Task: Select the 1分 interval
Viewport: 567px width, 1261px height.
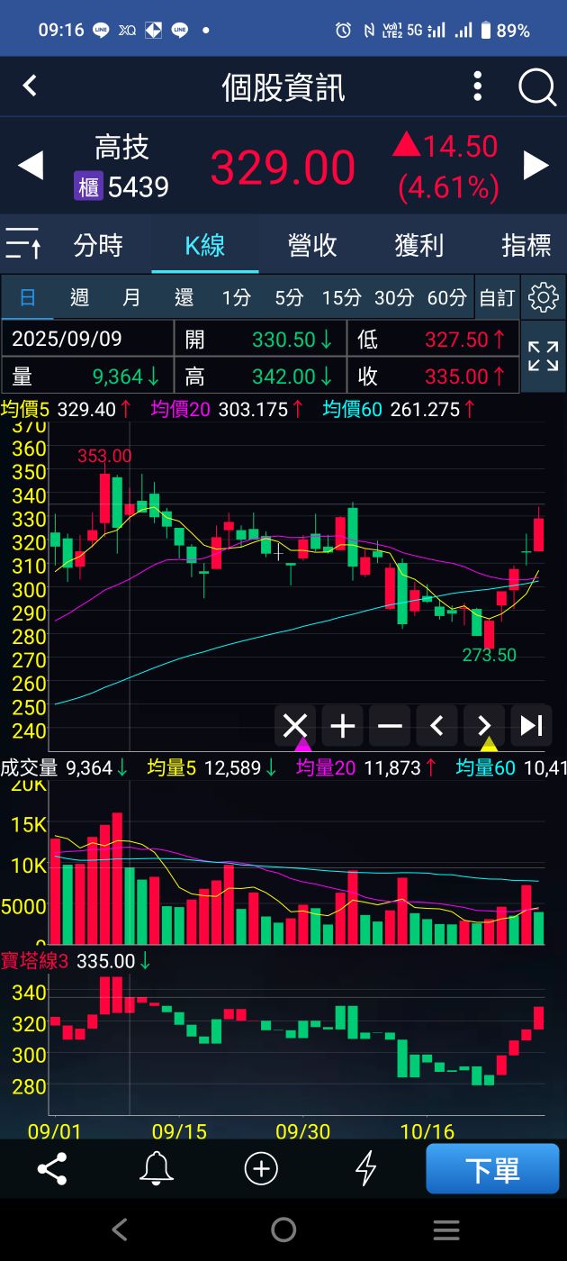Action: (x=236, y=298)
